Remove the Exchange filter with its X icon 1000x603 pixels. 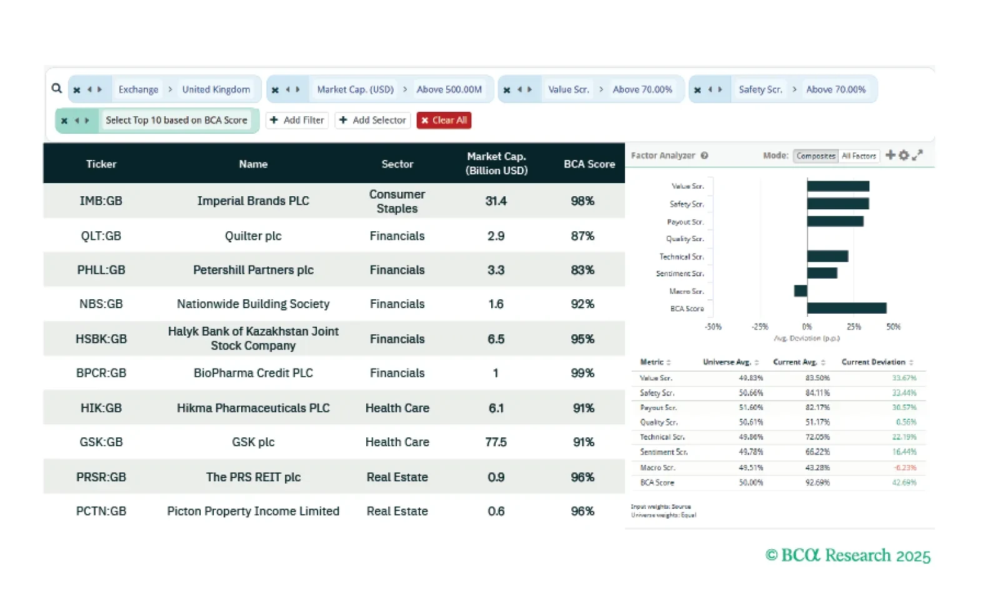tap(77, 90)
